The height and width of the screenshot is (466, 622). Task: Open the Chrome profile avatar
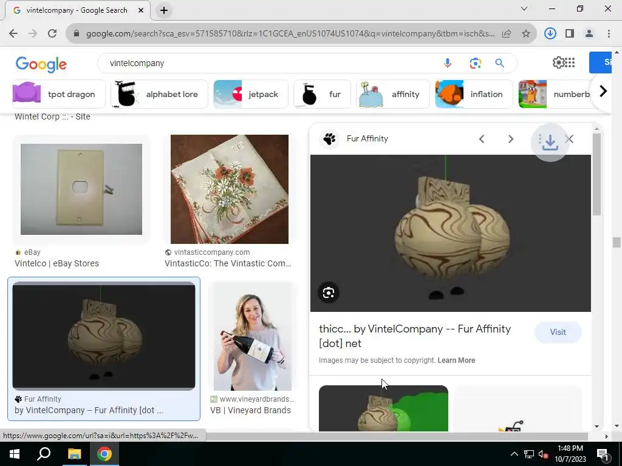coord(589,33)
